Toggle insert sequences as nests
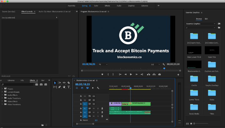The width and height of the screenshot is (225, 128). (x=77, y=88)
